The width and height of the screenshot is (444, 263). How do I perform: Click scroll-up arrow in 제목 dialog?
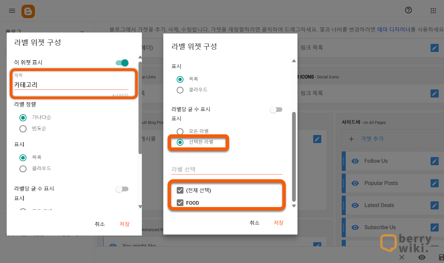coord(140,58)
